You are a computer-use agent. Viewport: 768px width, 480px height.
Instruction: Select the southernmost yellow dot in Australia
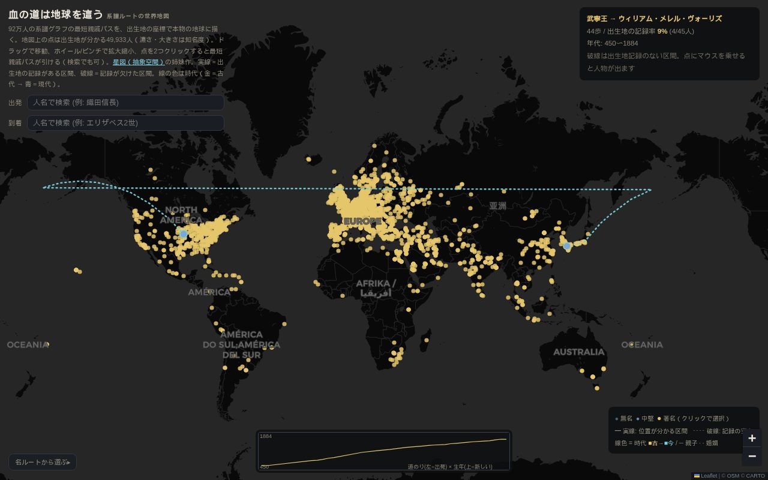click(596, 388)
